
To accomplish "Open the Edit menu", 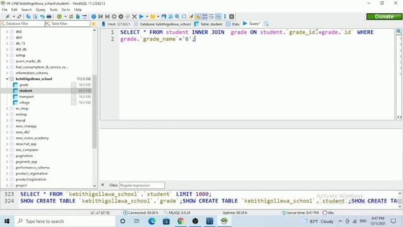I will [x=14, y=9].
